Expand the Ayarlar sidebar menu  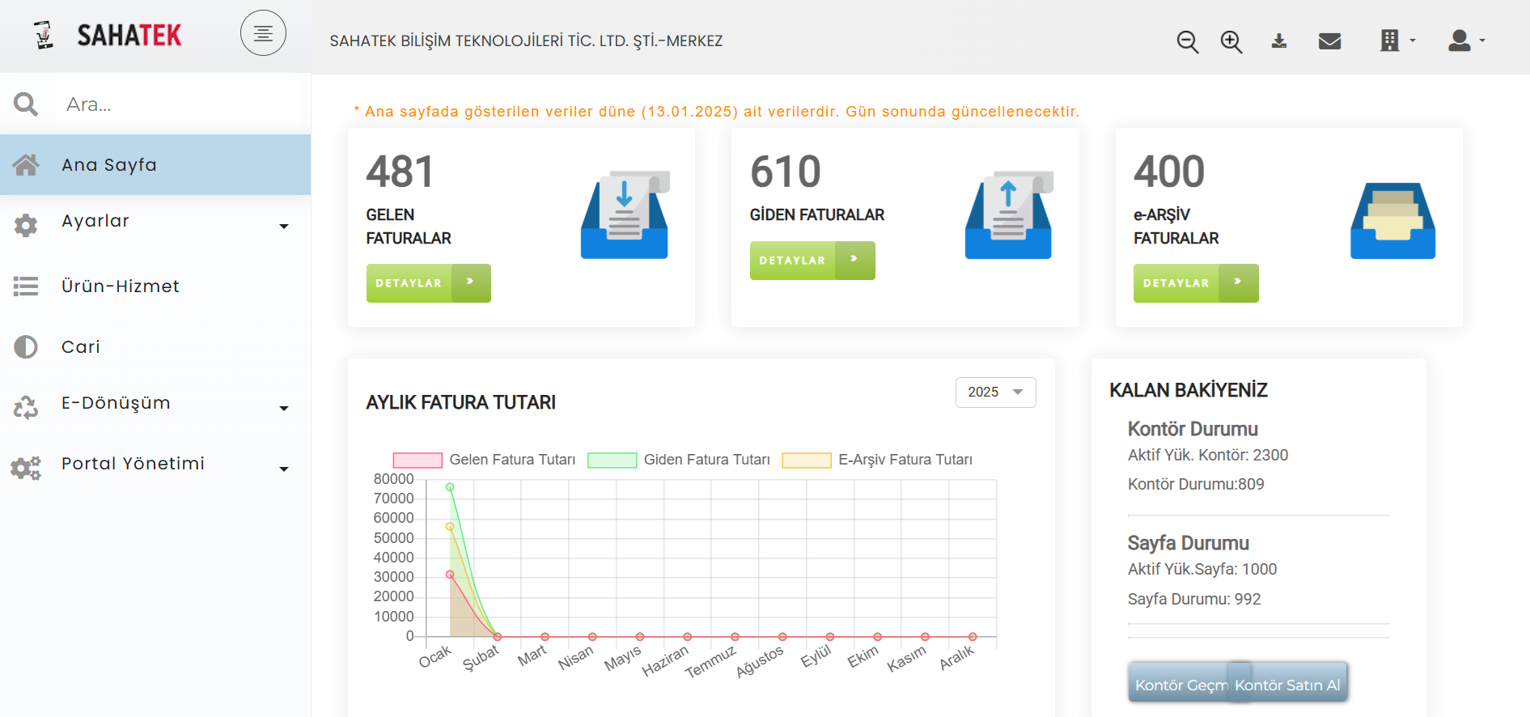(x=155, y=222)
